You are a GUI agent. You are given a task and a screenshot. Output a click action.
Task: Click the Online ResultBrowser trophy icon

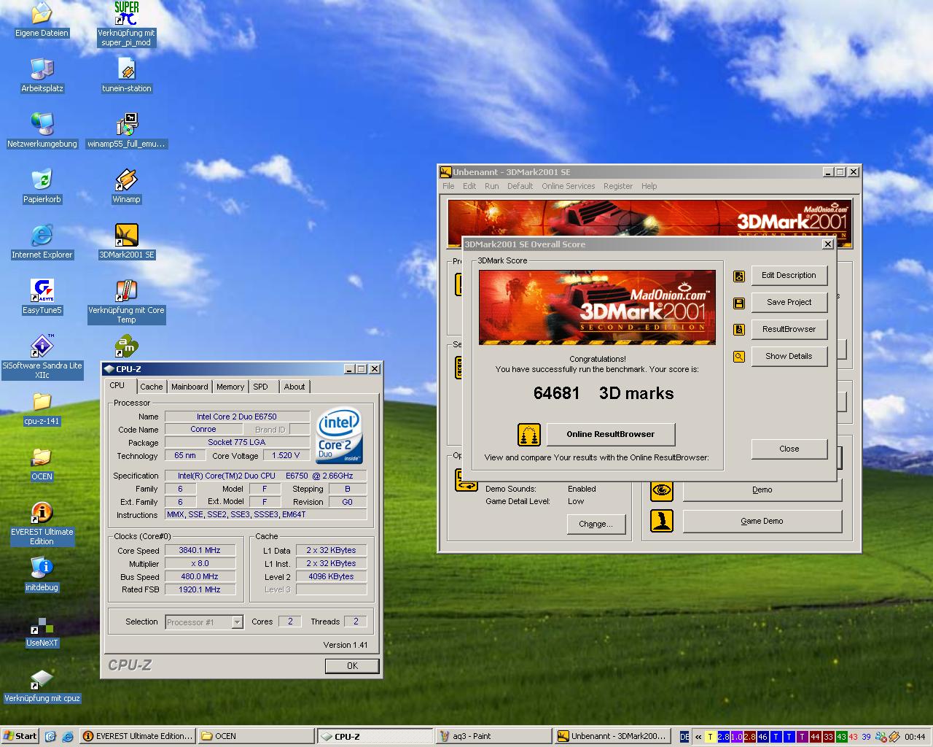(528, 435)
